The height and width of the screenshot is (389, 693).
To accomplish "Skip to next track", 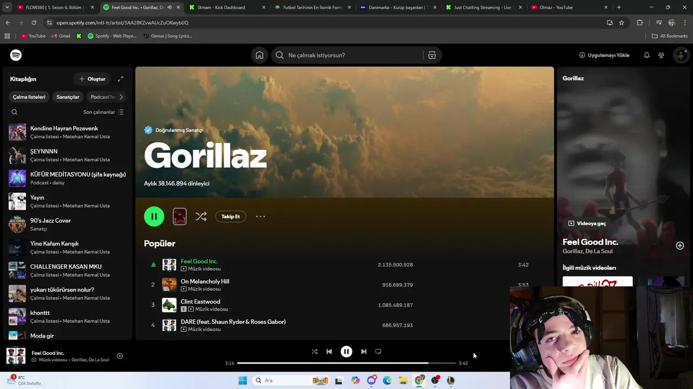I will (x=364, y=352).
